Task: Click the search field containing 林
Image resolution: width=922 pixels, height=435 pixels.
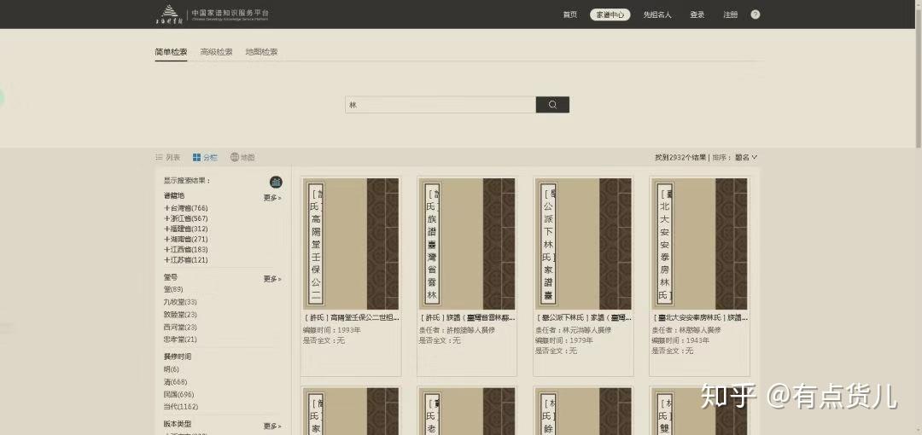Action: (441, 105)
